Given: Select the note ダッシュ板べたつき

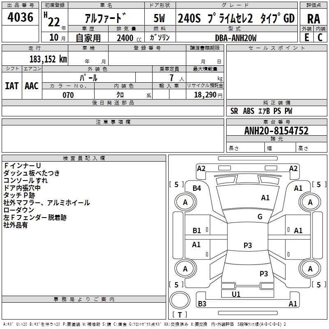Looking at the screenshot, I should pos(32,173).
